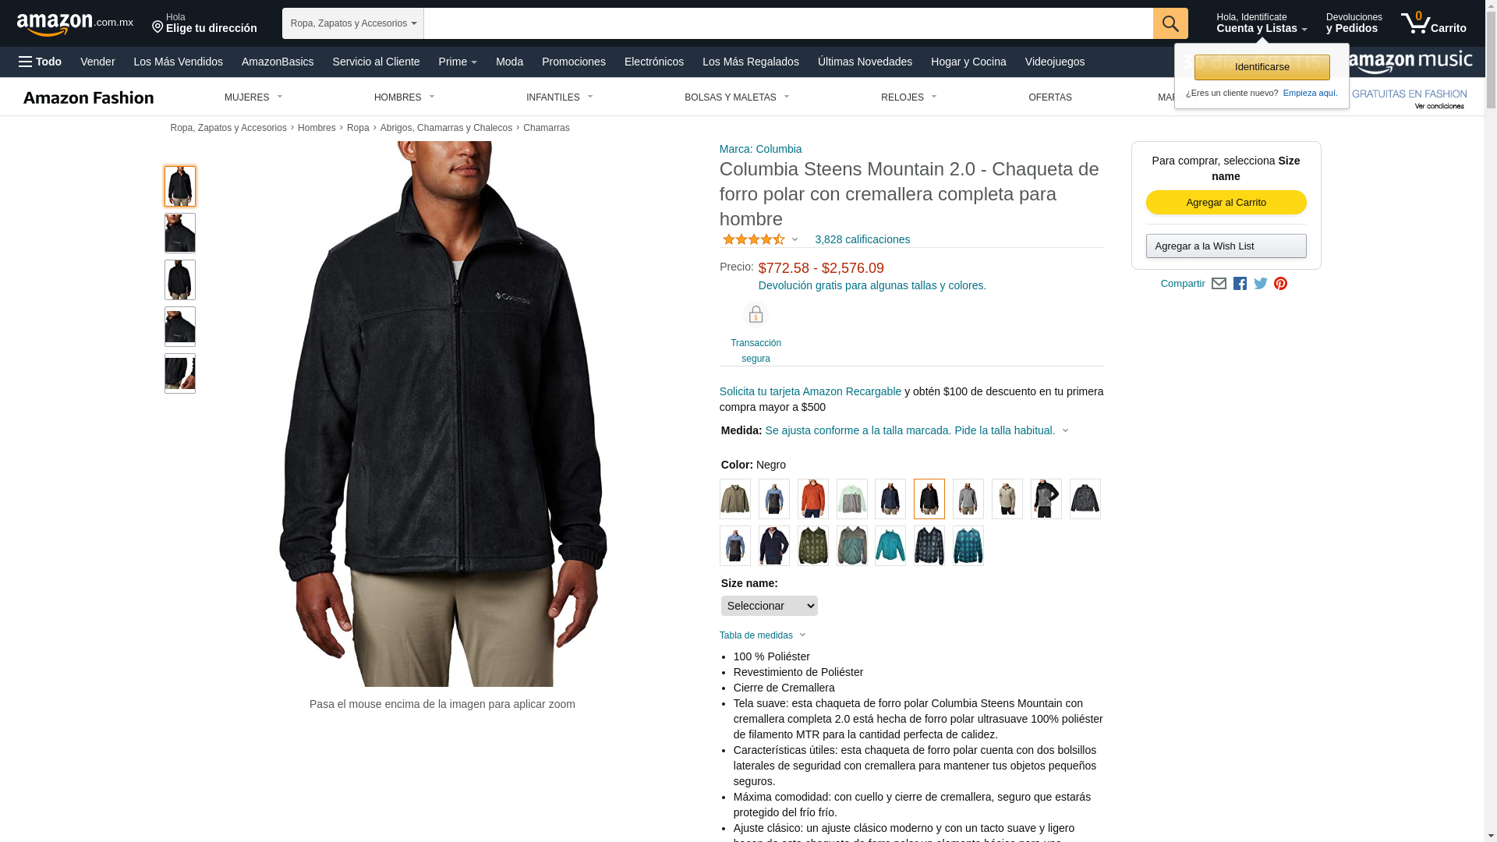1497x842 pixels.
Task: Open the RELOJES fashion menu
Action: [909, 97]
